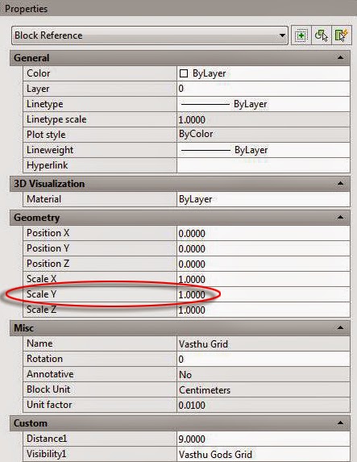
Task: Select the Visibility1 property label
Action: (x=46, y=454)
